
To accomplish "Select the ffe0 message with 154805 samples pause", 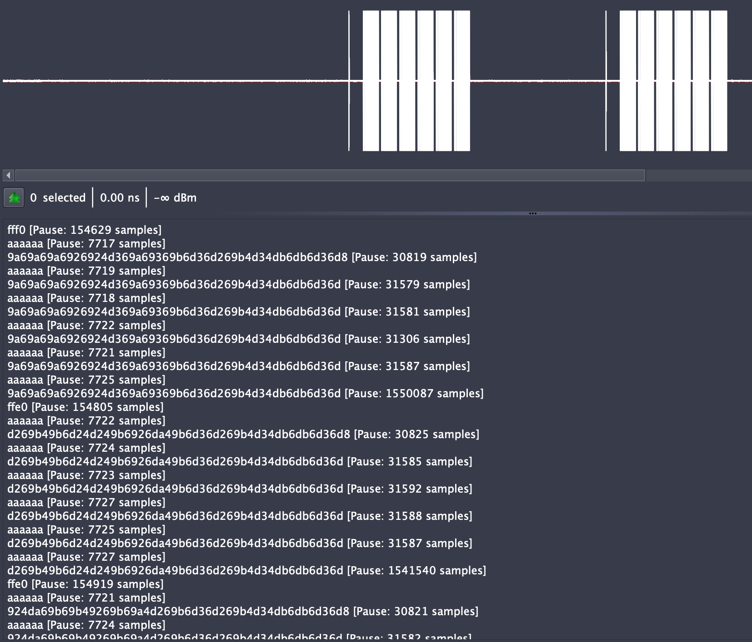I will click(84, 407).
